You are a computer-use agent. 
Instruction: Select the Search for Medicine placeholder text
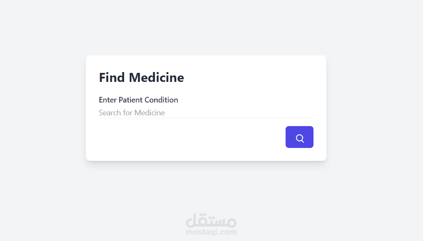(x=132, y=113)
